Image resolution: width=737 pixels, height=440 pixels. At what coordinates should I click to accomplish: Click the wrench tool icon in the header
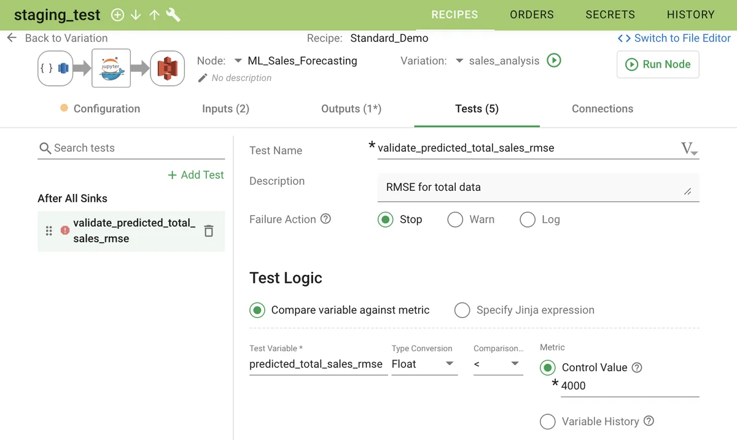[x=173, y=14]
